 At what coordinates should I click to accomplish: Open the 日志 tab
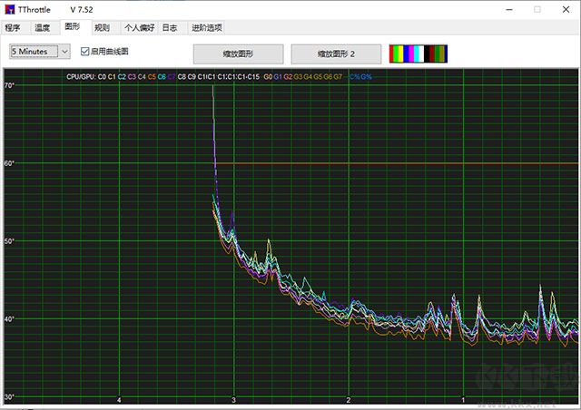[170, 28]
